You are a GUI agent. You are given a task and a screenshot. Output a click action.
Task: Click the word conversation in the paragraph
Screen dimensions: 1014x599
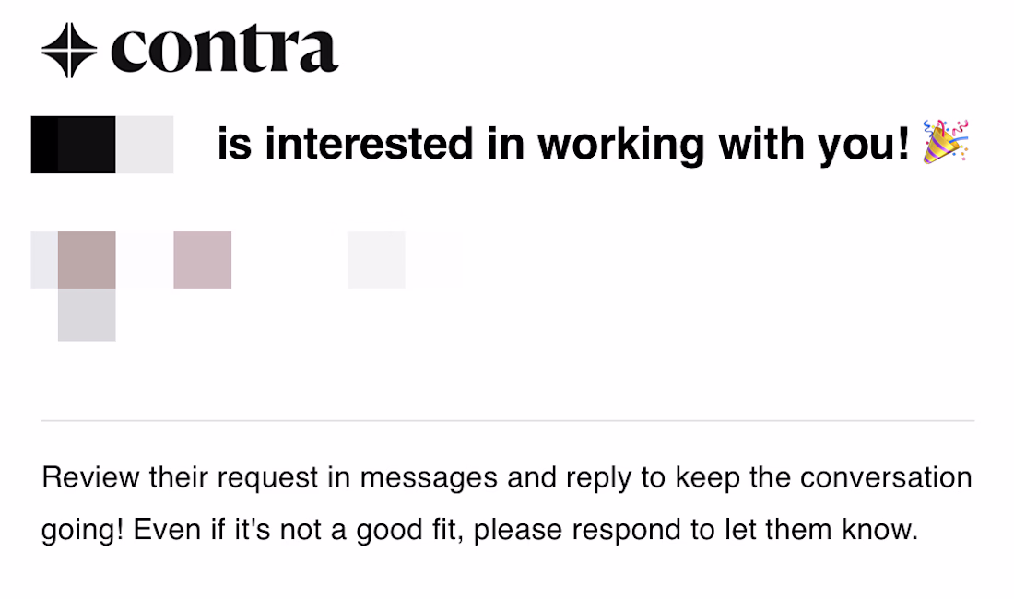tap(886, 477)
